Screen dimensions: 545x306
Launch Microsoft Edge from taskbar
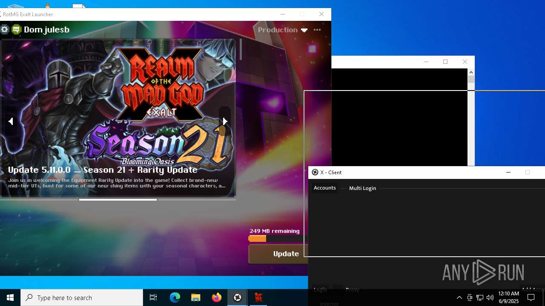coord(175,297)
